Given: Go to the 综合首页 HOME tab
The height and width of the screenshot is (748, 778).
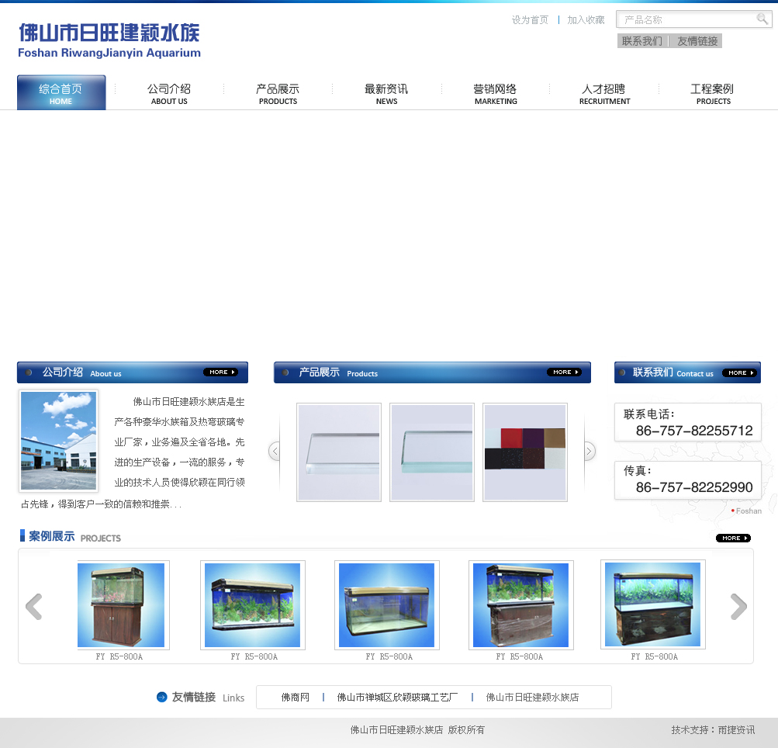Looking at the screenshot, I should coord(61,93).
